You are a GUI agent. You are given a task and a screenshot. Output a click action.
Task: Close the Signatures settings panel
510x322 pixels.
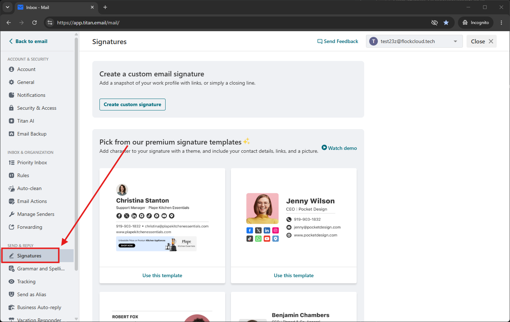click(482, 41)
